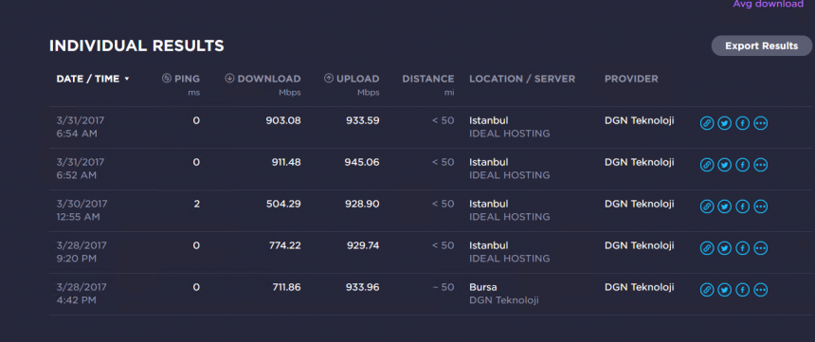This screenshot has width=815, height=342.
Task: Select upload value 929.74
Action: (363, 245)
